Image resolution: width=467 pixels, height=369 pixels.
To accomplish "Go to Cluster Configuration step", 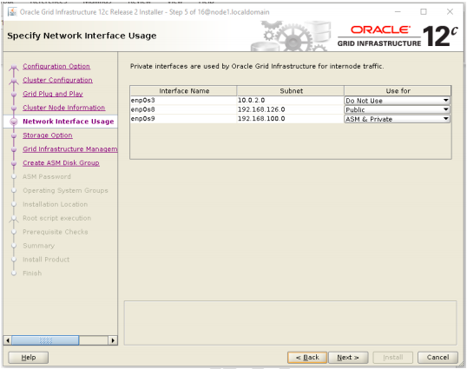I will pyautogui.click(x=57, y=80).
